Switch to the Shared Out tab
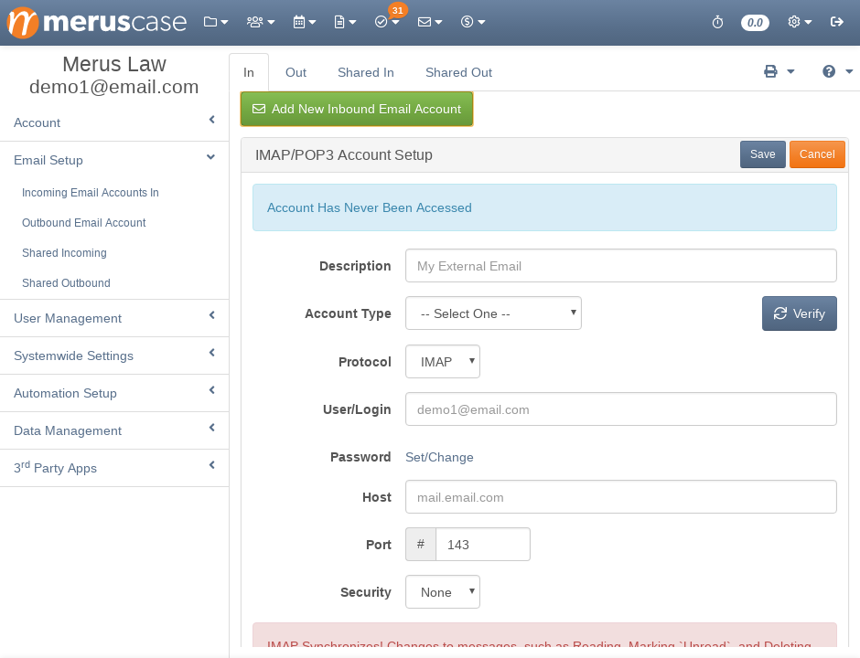This screenshot has height=658, width=860. point(458,72)
